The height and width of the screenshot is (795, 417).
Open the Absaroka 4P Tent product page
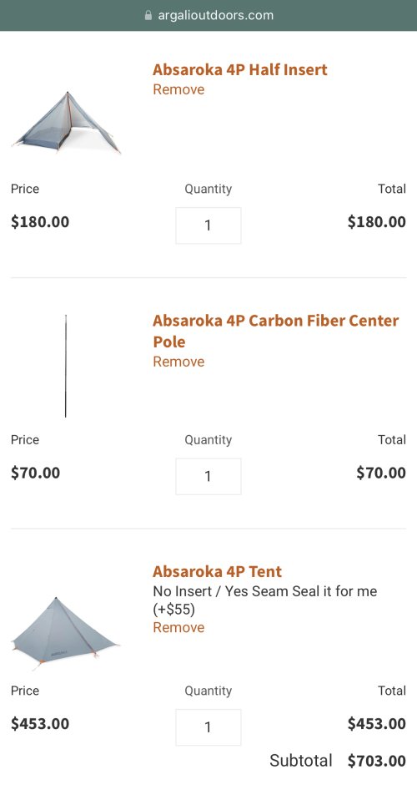click(x=217, y=571)
